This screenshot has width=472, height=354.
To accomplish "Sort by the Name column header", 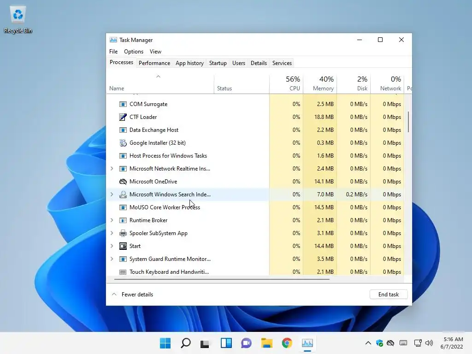I will pyautogui.click(x=160, y=83).
